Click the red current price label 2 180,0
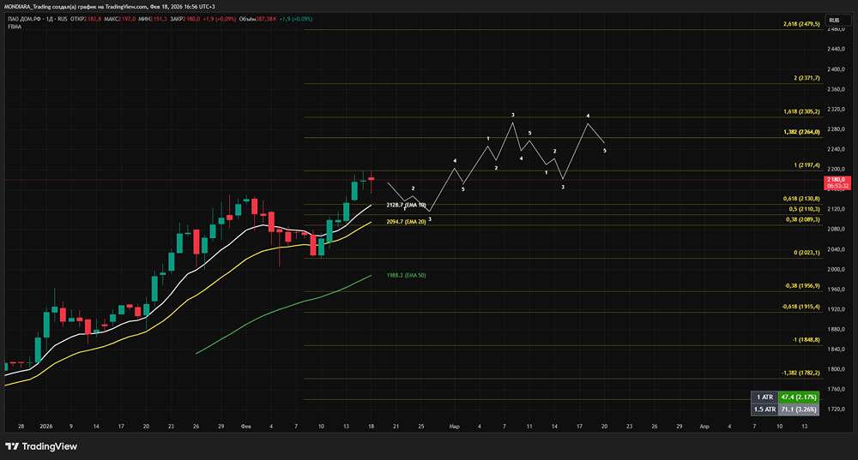The height and width of the screenshot is (460, 858). click(x=837, y=179)
